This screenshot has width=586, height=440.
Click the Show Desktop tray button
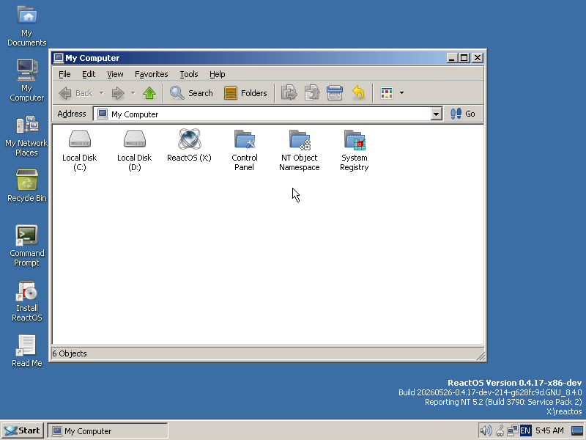[577, 431]
